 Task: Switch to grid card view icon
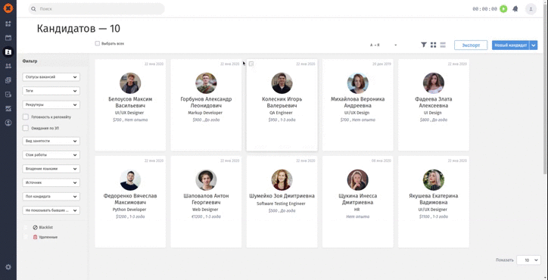pos(434,45)
